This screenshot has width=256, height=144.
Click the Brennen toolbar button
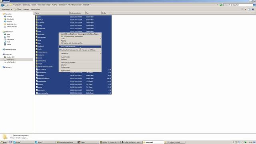click(26, 9)
